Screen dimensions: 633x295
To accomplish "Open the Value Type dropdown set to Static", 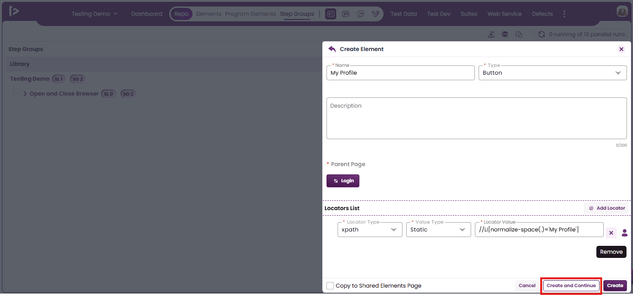I will (x=438, y=230).
